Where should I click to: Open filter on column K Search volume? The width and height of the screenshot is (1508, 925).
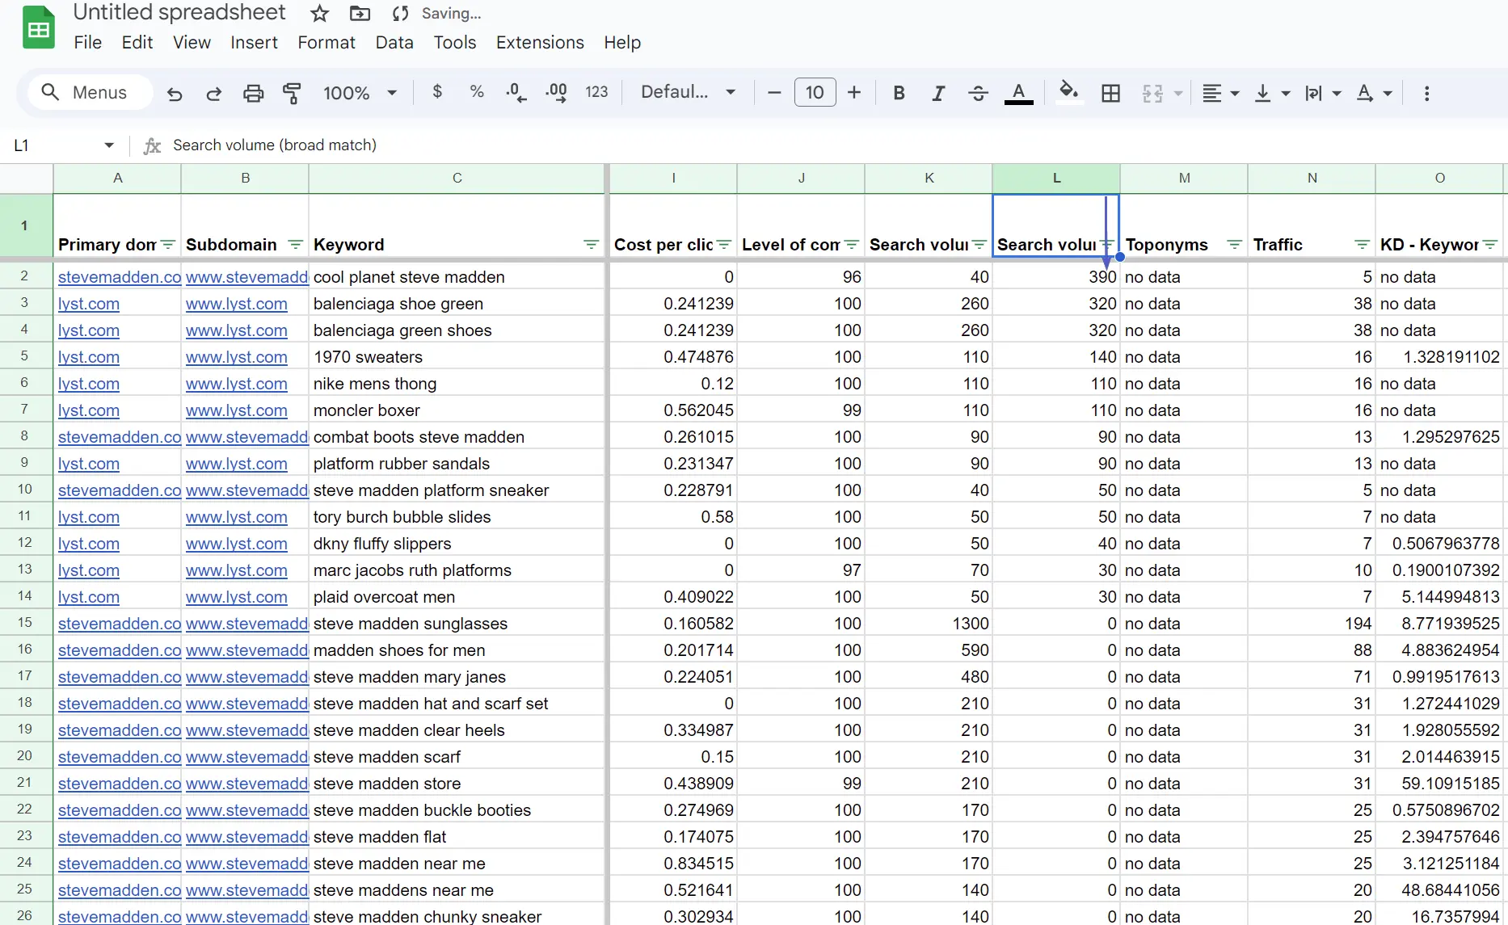[979, 245]
